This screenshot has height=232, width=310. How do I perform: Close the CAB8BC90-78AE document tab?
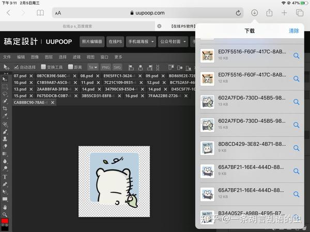click(x=52, y=103)
